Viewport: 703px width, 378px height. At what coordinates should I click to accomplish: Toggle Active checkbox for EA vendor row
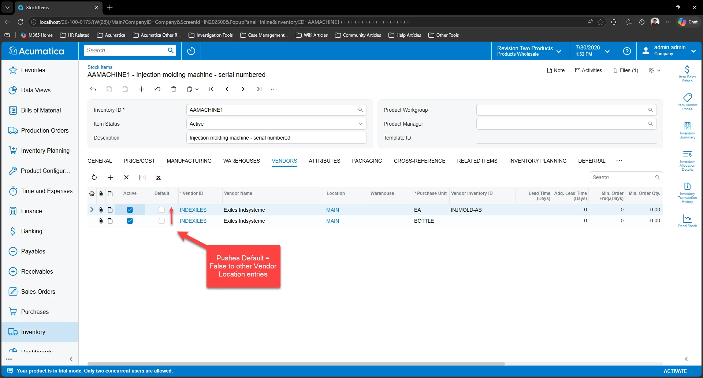coord(130,210)
